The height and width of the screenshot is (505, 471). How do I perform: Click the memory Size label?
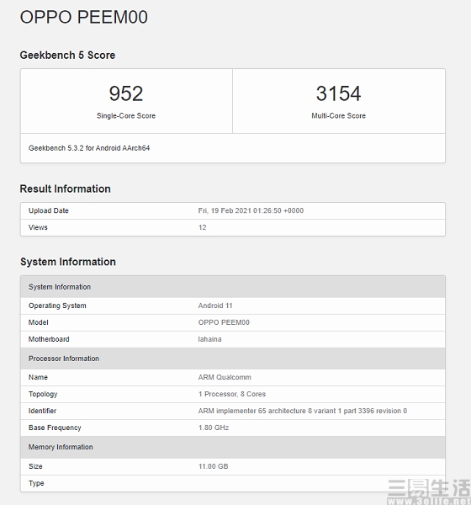pyautogui.click(x=35, y=466)
